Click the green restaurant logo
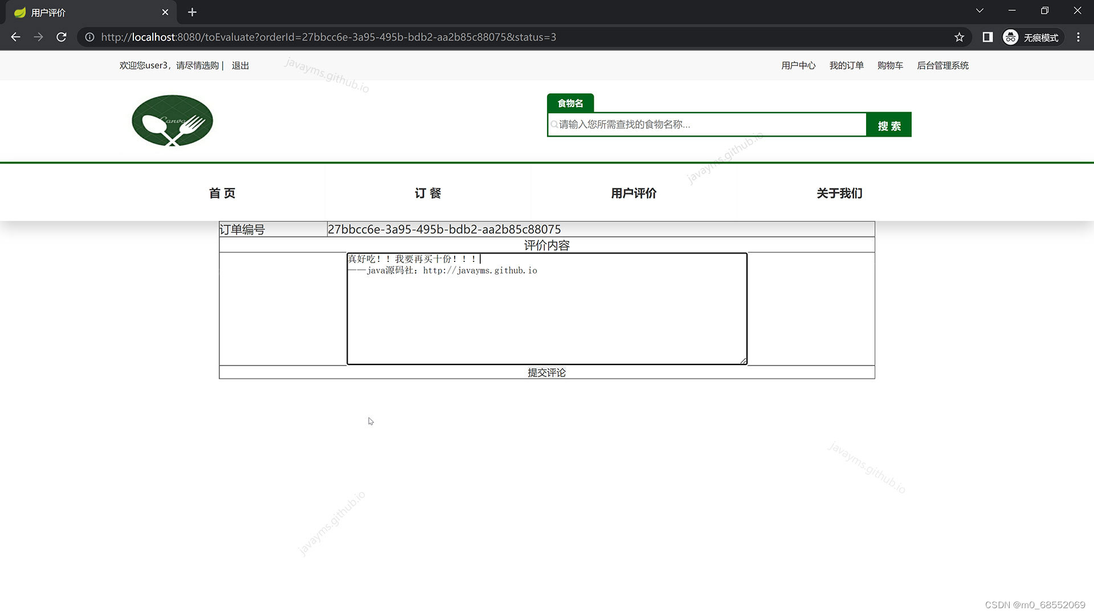1094x615 pixels. pyautogui.click(x=172, y=121)
